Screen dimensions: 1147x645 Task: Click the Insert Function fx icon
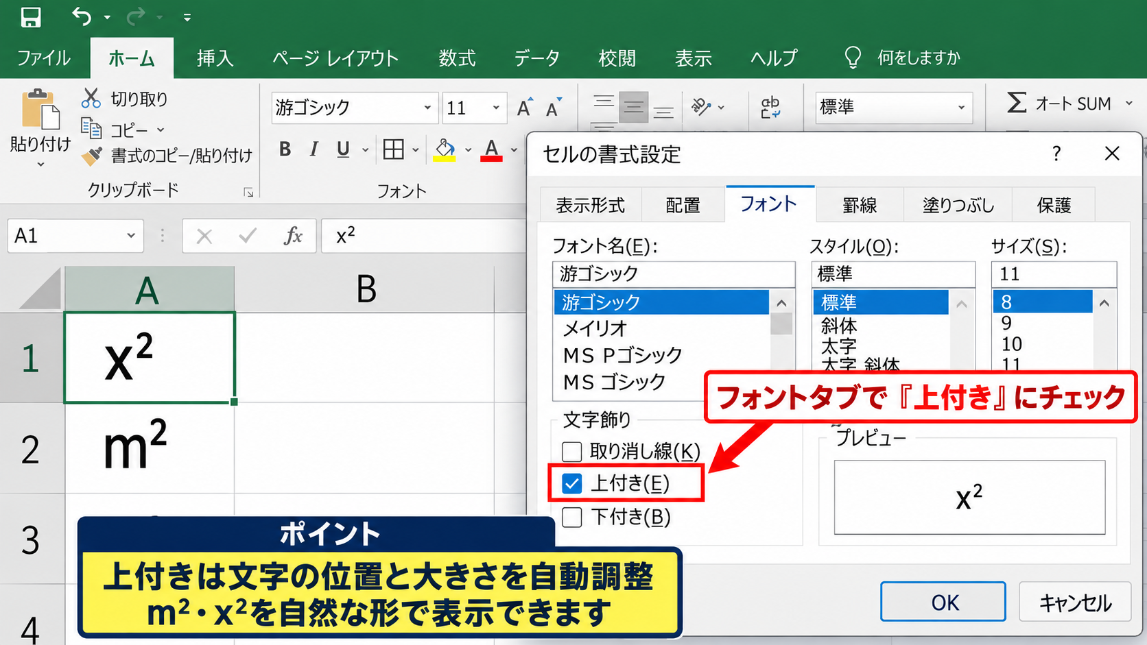pyautogui.click(x=294, y=236)
